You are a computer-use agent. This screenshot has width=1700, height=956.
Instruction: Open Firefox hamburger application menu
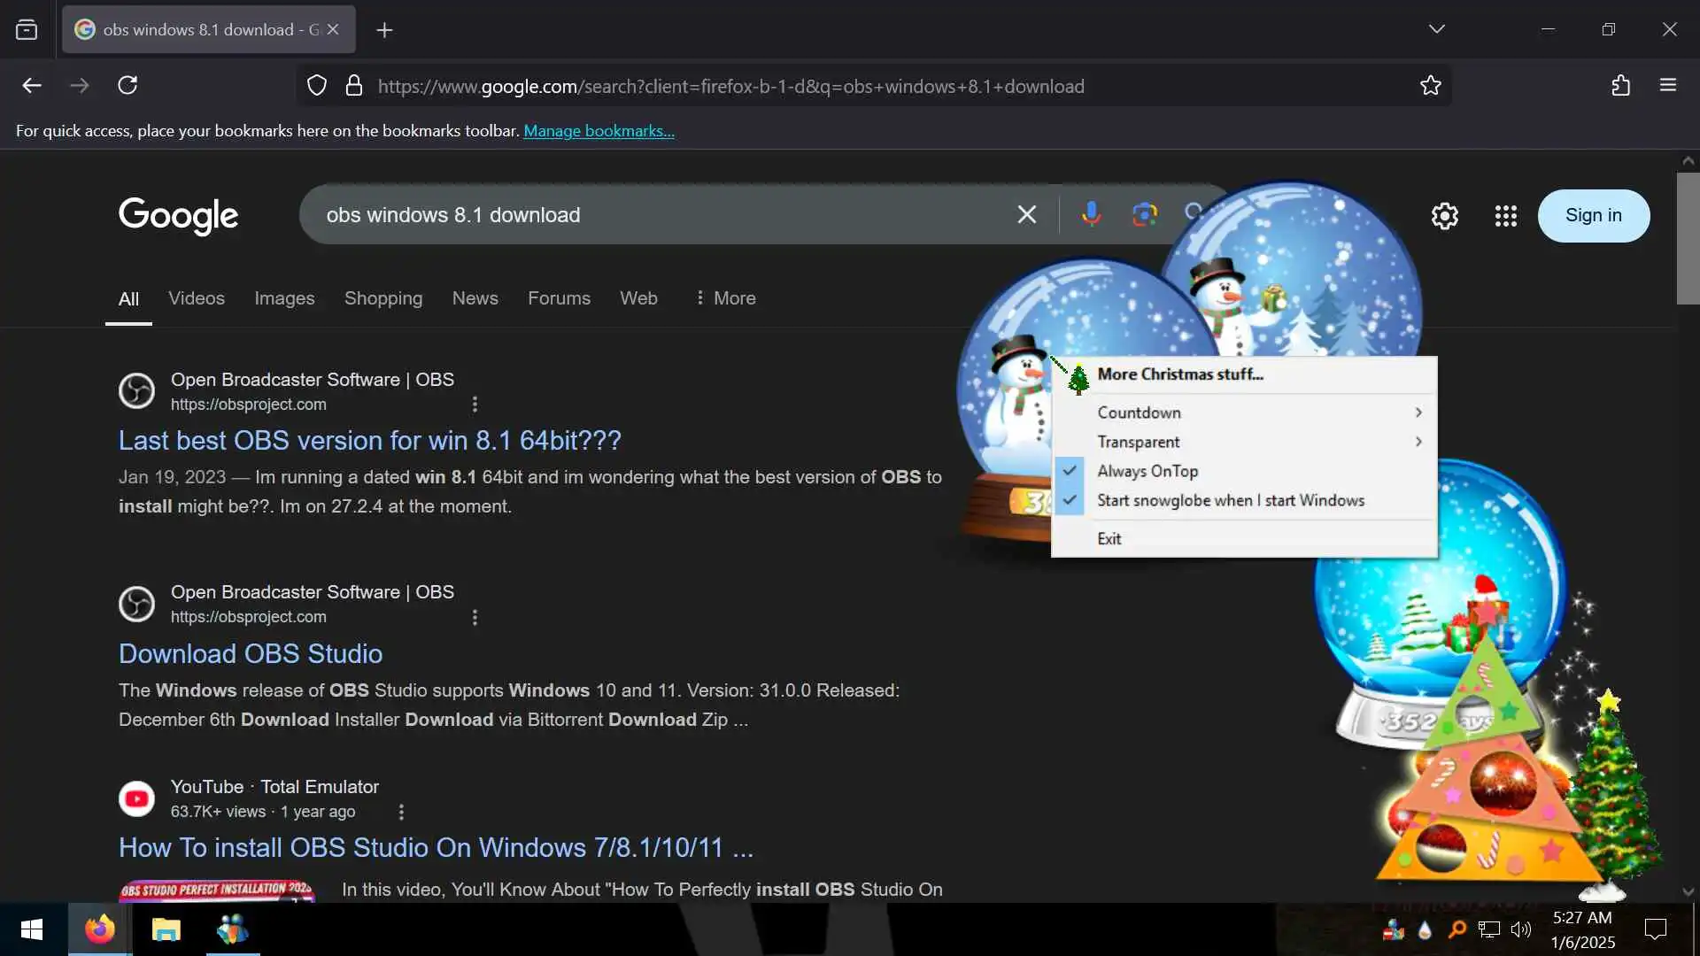coord(1668,86)
